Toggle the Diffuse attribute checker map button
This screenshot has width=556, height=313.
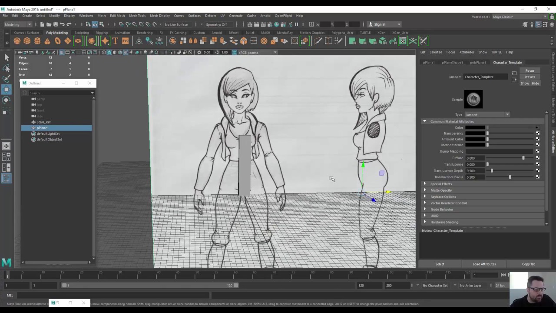click(x=537, y=158)
